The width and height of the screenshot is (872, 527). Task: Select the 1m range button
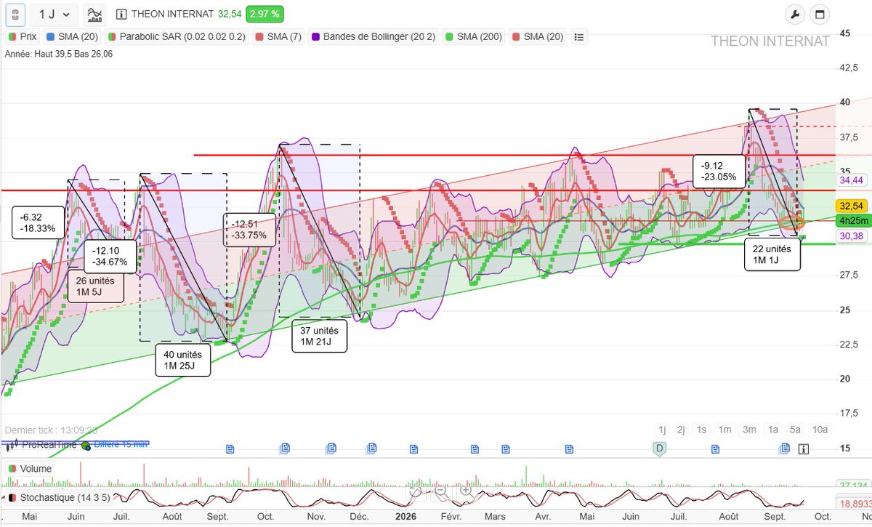[x=724, y=430]
